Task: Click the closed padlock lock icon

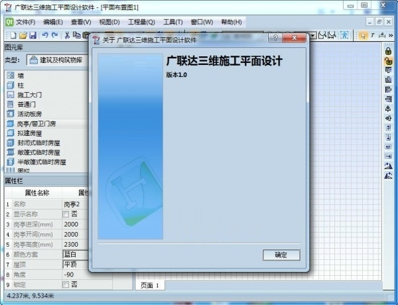Action: coord(388,51)
